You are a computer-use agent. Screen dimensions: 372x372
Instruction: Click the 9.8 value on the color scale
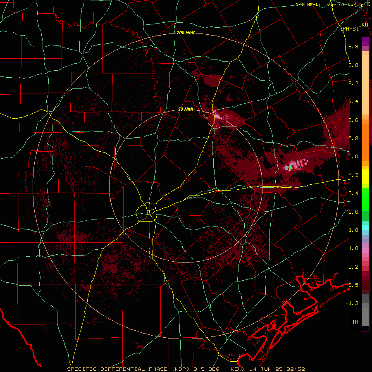click(x=353, y=46)
